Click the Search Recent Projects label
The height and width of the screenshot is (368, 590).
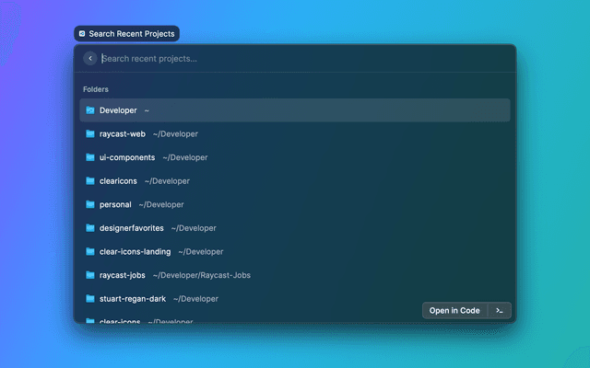(x=130, y=34)
